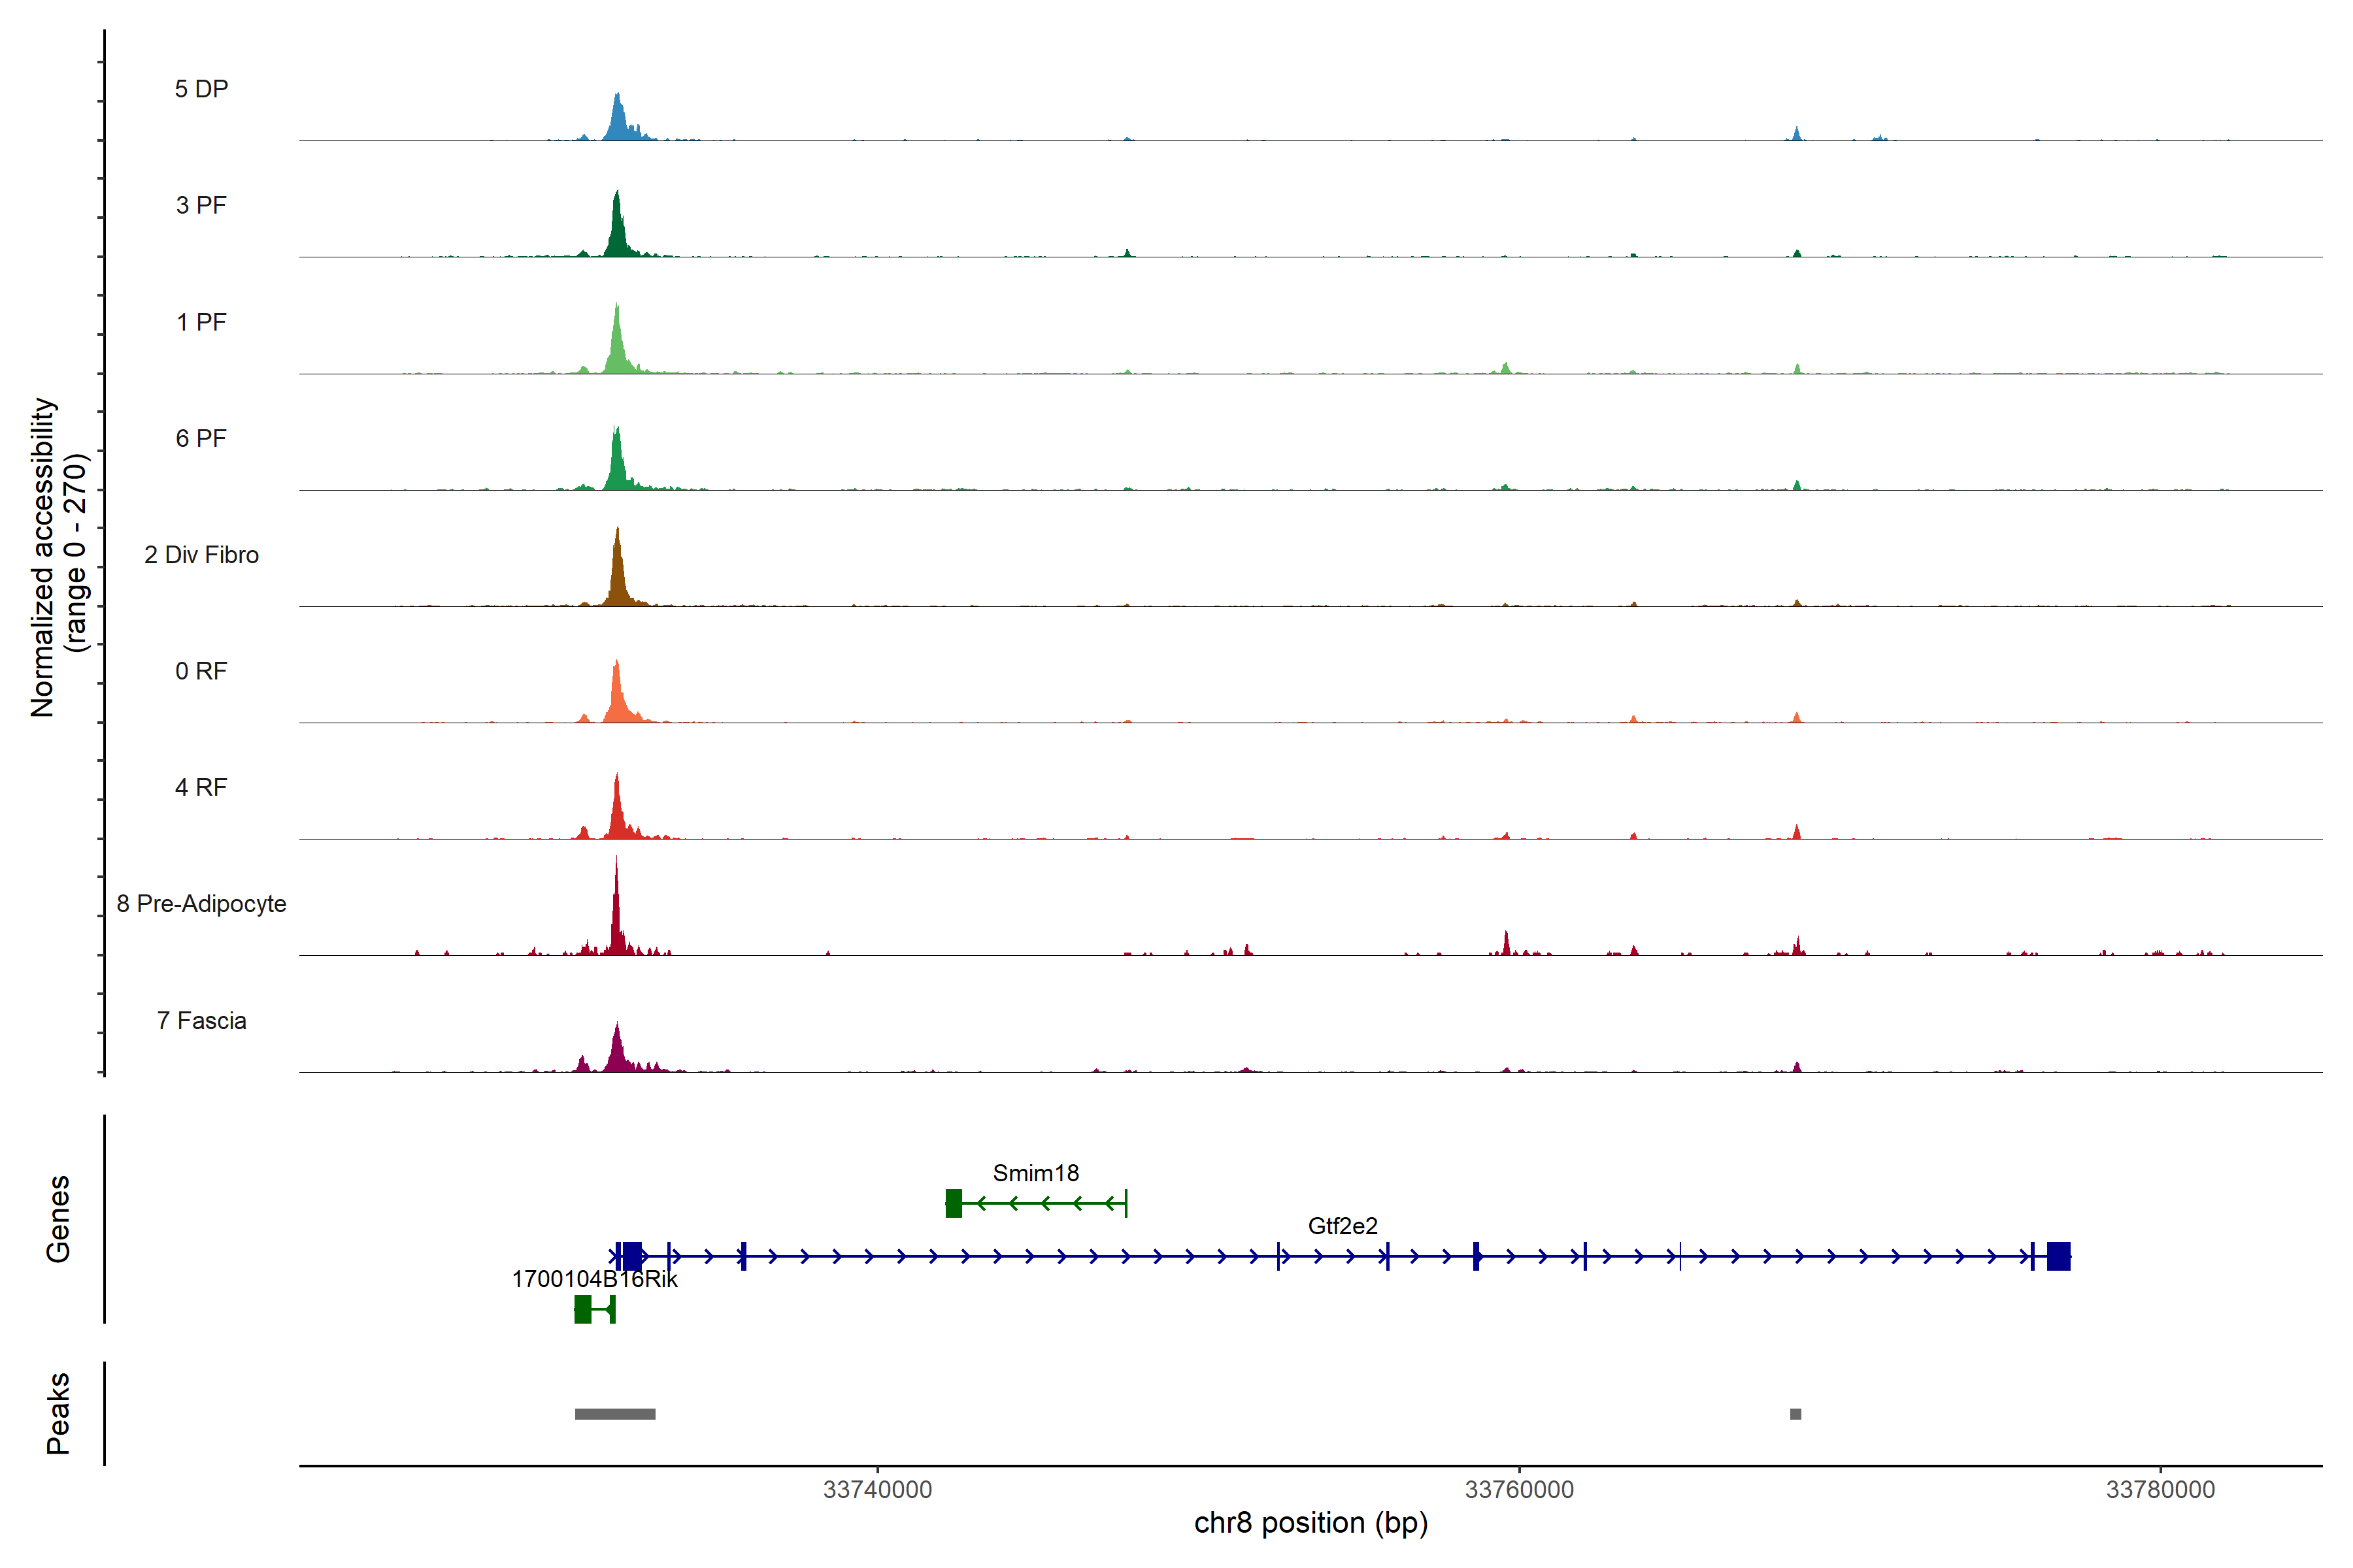The height and width of the screenshot is (1568, 2353).
Task: Click the Gtf2e2 gene label
Action: [1343, 1226]
